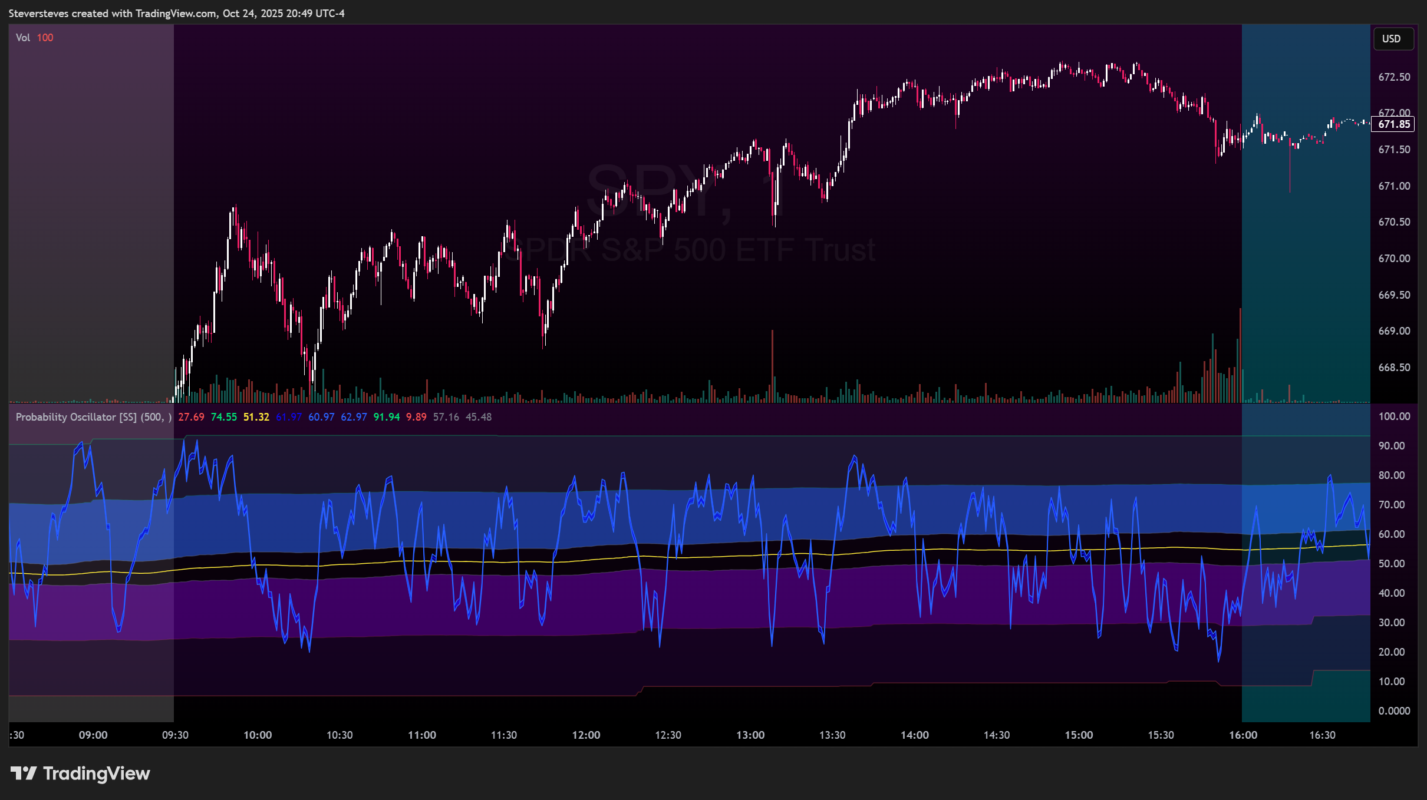1427x800 pixels.
Task: Click the dark blue oscillator value 61.97
Action: 289,417
